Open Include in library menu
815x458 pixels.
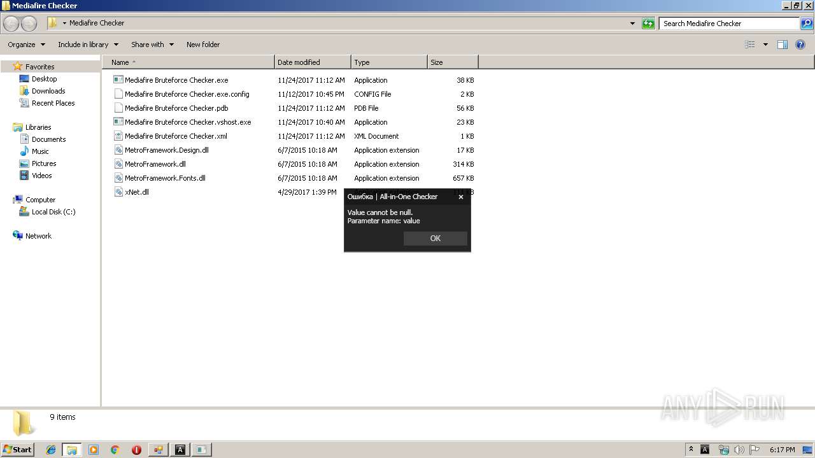(88, 45)
